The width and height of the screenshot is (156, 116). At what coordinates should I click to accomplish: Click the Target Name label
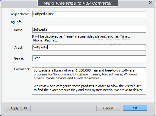[x=19, y=14]
